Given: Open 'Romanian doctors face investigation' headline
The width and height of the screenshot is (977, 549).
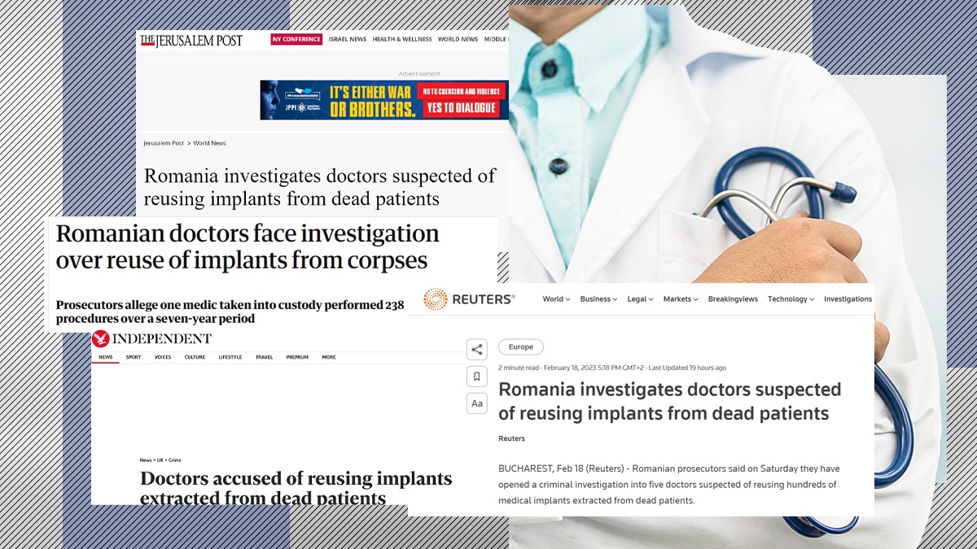Looking at the screenshot, I should pyautogui.click(x=248, y=247).
